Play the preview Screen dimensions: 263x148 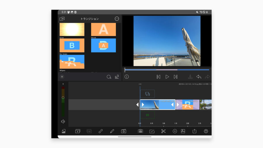tap(167, 77)
